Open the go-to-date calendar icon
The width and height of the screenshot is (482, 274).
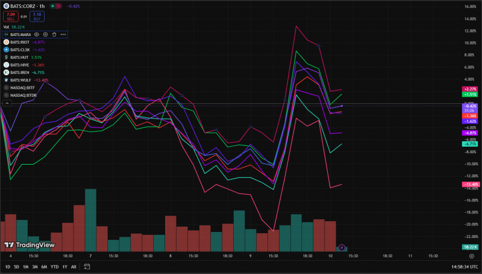(87, 267)
